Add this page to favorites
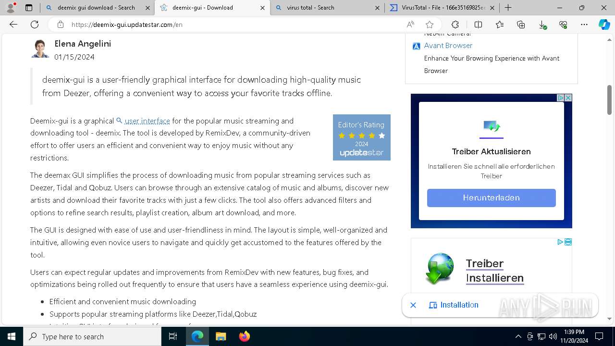The image size is (615, 346). pos(430,25)
